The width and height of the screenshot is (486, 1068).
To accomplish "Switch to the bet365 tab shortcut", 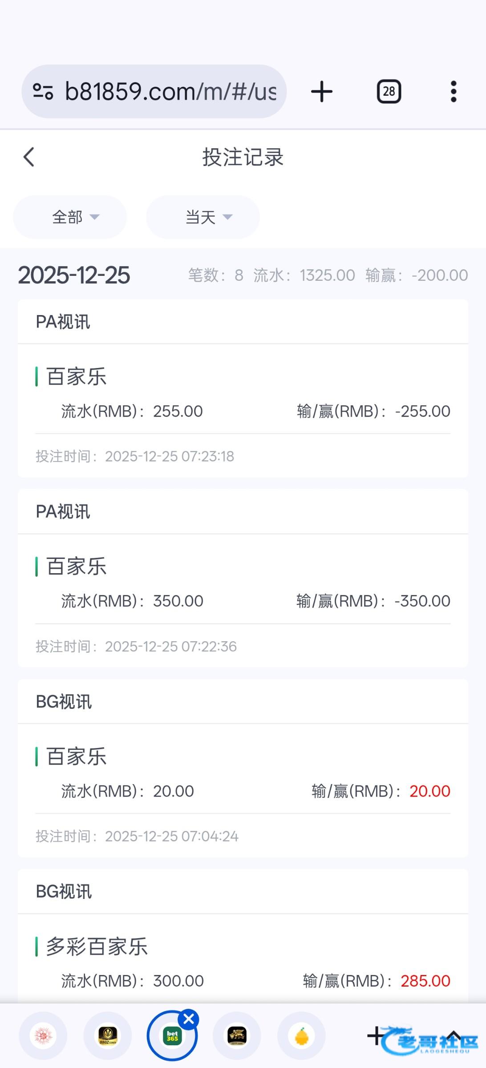I will [172, 1036].
